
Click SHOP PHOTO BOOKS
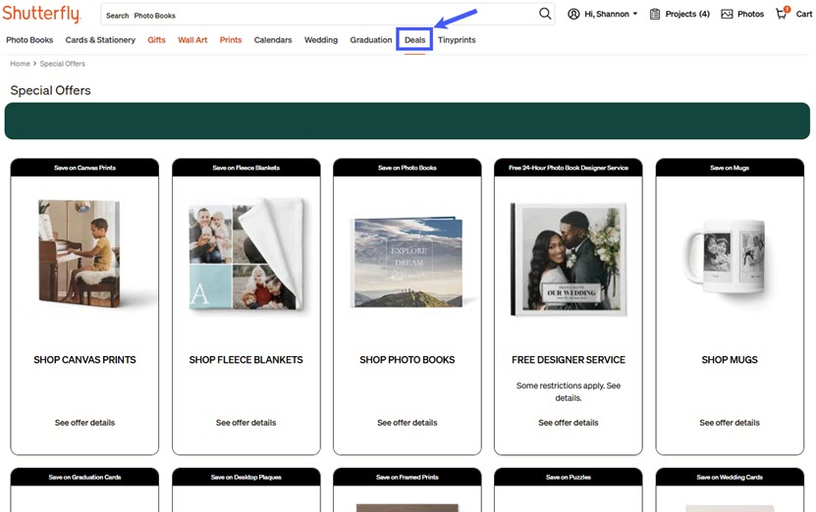(x=407, y=360)
